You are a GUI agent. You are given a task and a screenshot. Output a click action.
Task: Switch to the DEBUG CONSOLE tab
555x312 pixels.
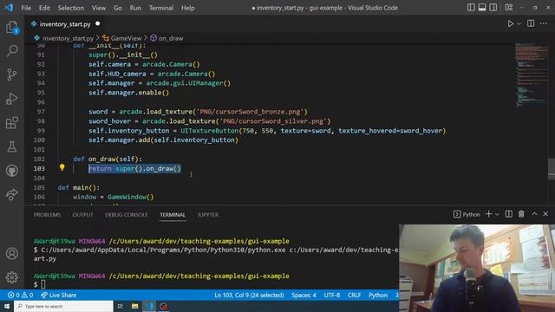(127, 215)
